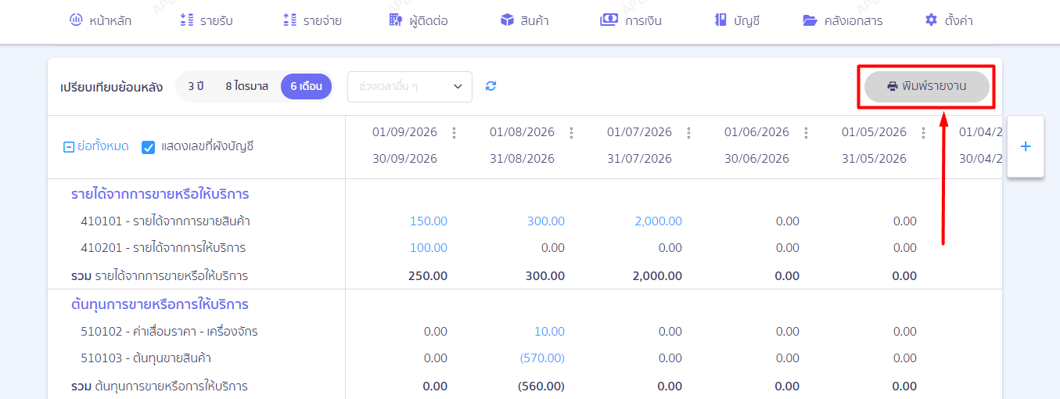Click รายได้จากการขายหรือให้บริการ section heading
The width and height of the screenshot is (1060, 399).
[160, 194]
